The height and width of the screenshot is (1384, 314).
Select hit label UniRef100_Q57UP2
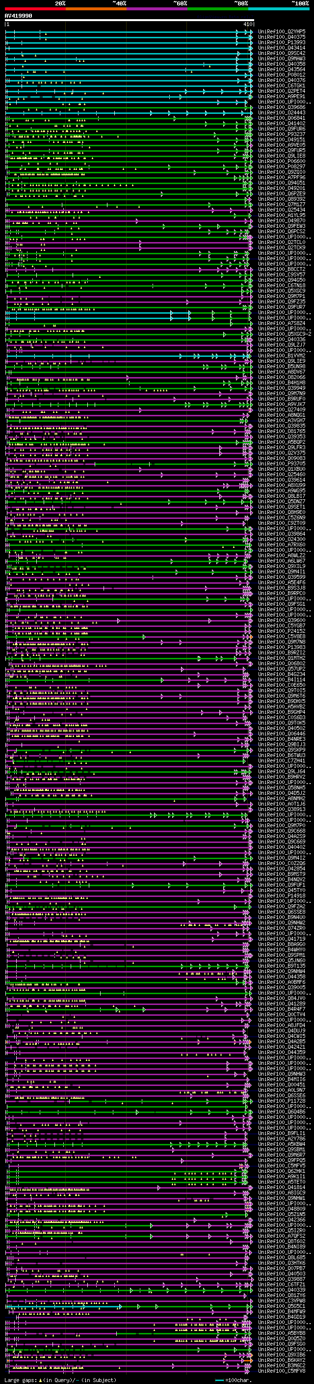point(282,669)
